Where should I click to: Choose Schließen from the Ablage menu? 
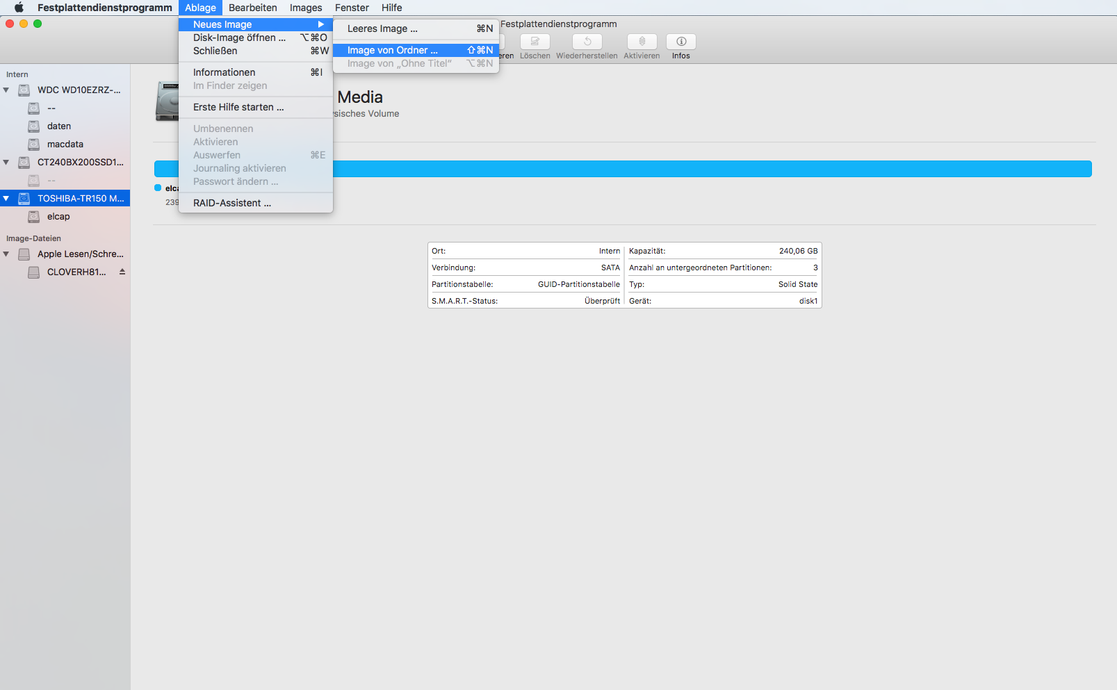point(256,51)
